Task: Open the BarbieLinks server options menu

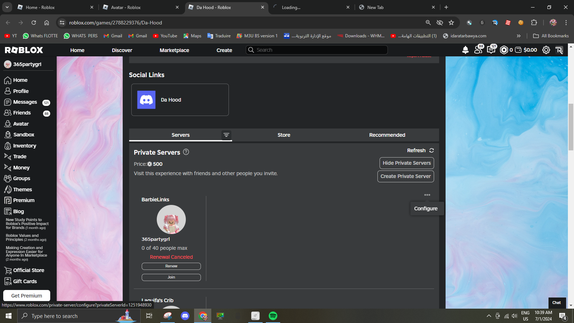Action: point(427,195)
